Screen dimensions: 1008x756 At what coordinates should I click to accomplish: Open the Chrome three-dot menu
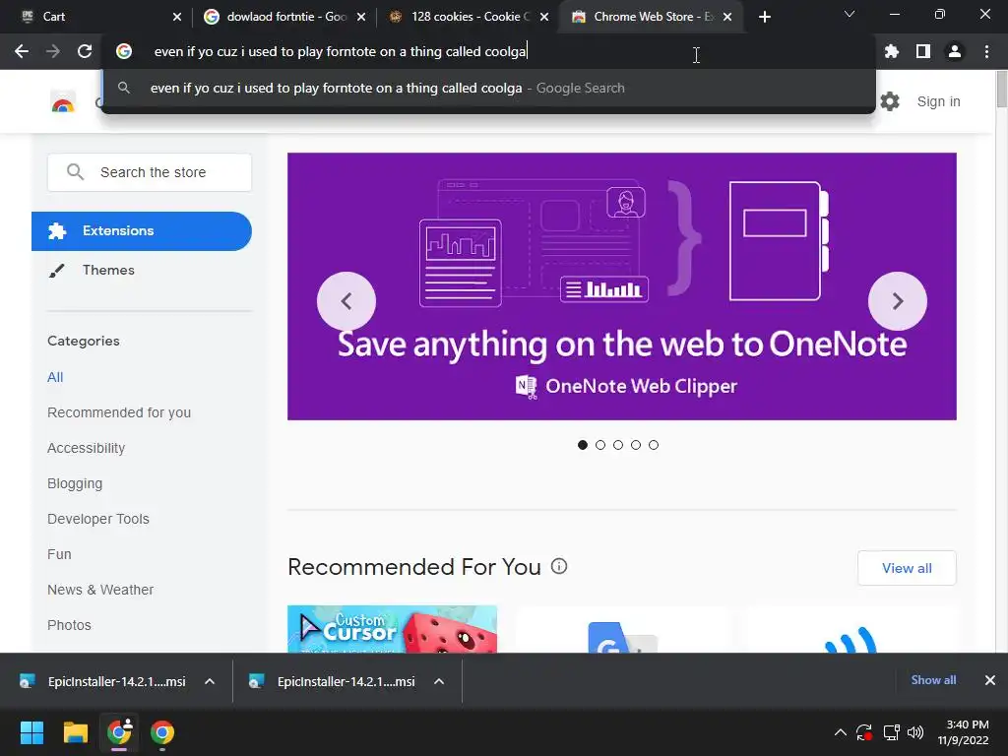click(986, 51)
